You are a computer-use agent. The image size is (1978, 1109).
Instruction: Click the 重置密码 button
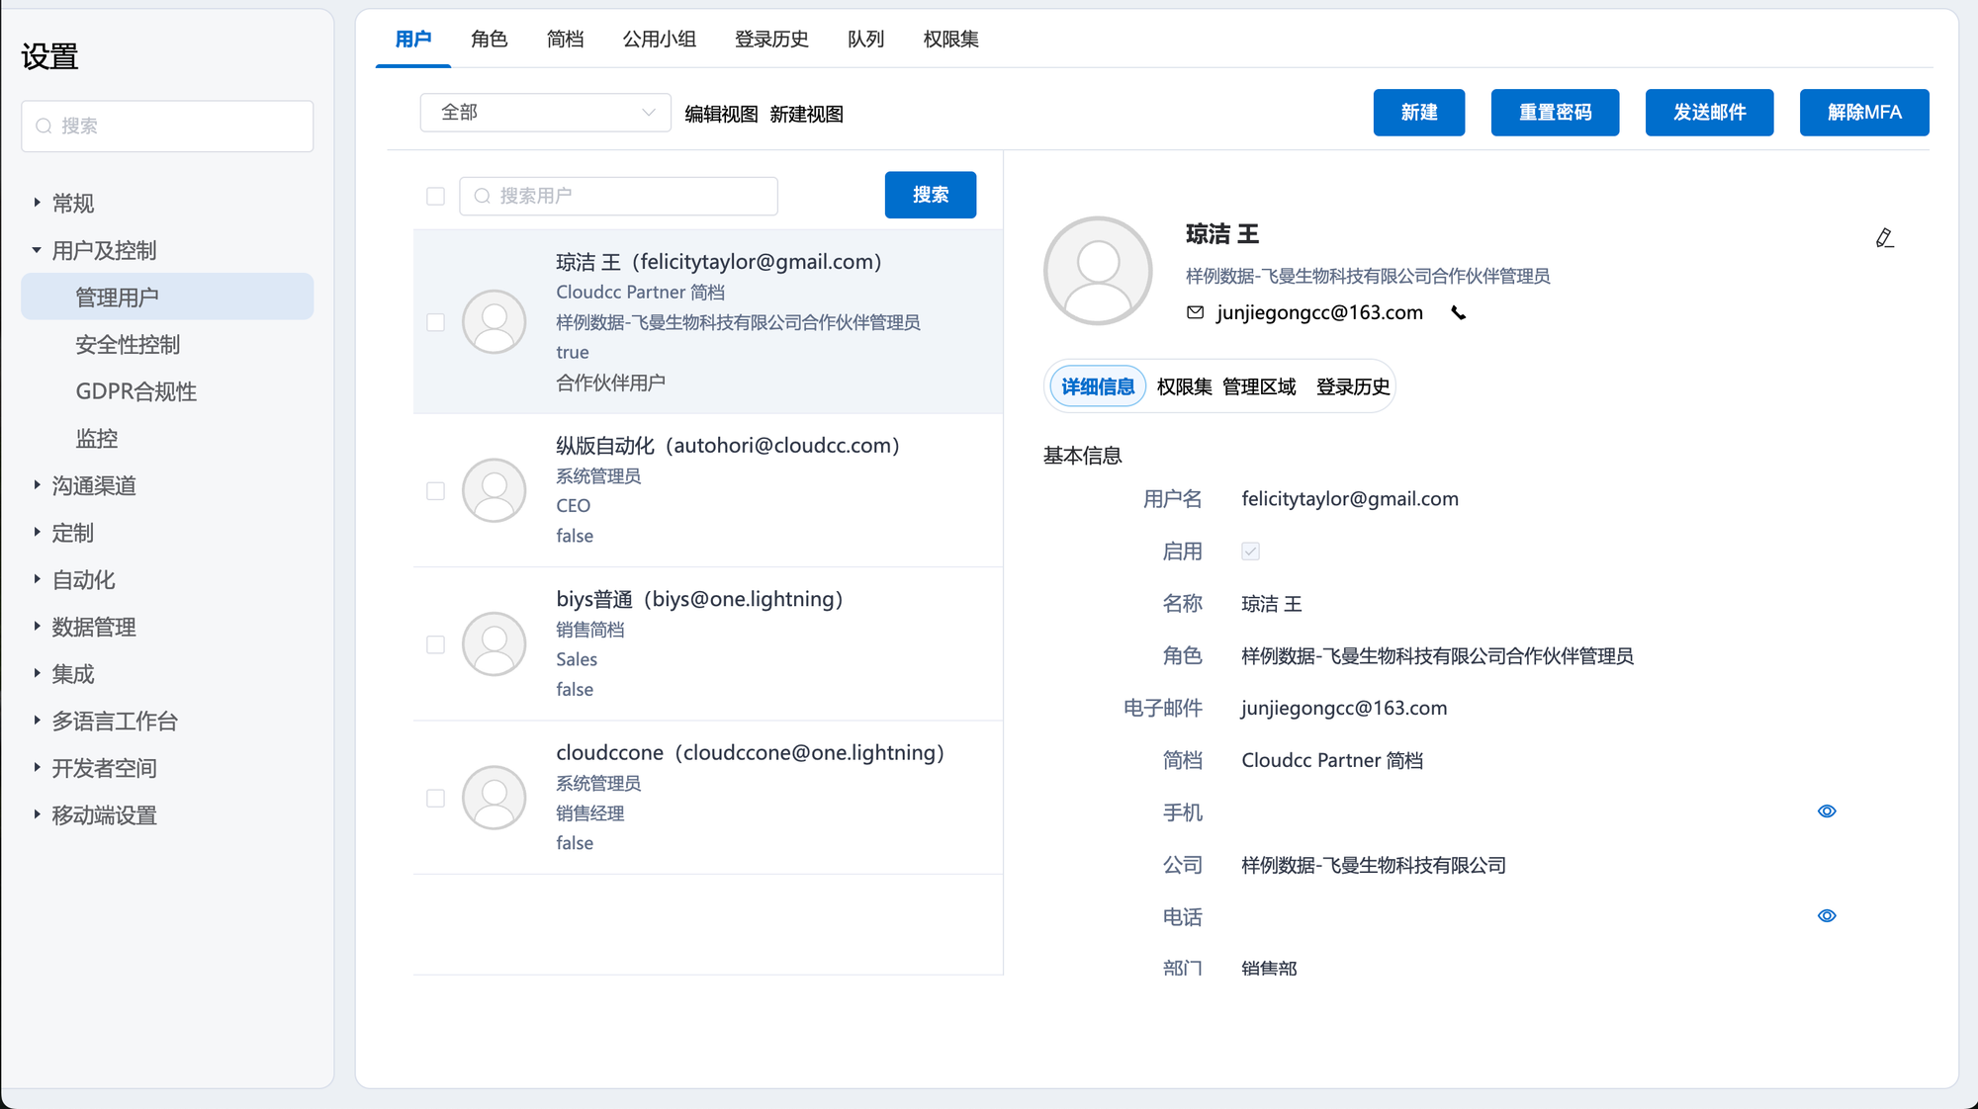point(1555,113)
